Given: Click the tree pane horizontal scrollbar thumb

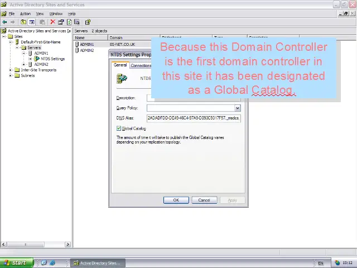Looking at the screenshot, I should coord(26,245).
